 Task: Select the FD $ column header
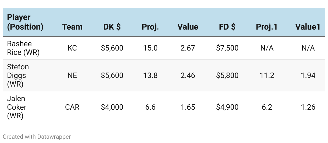click(x=227, y=27)
